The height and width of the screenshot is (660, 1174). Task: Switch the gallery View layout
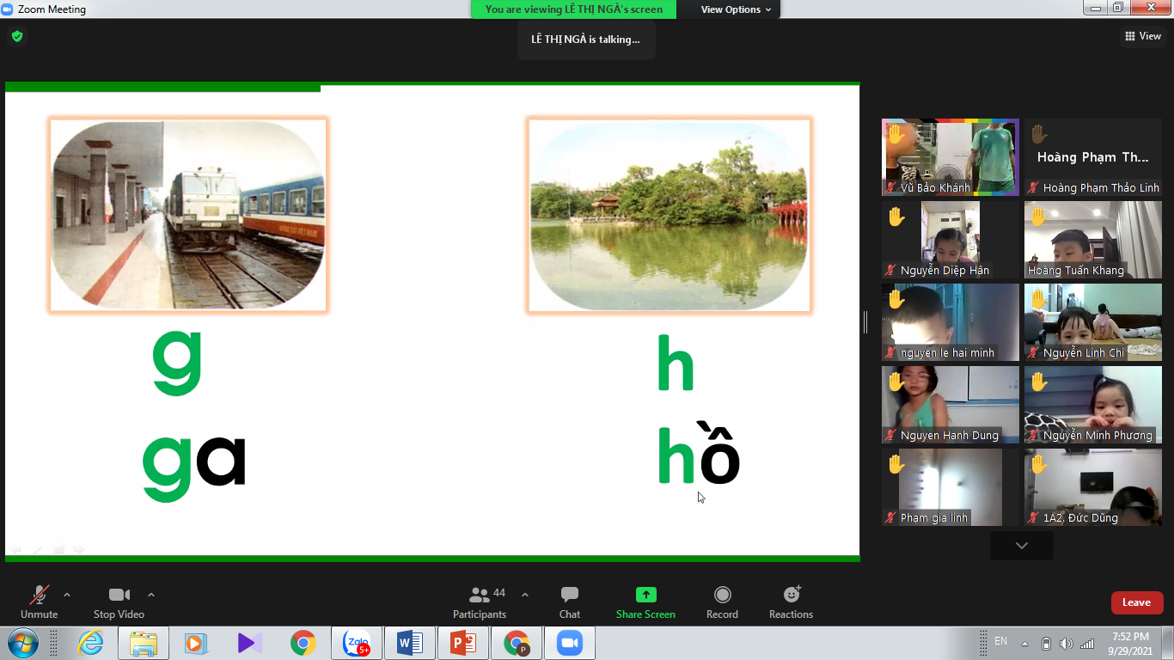(x=1142, y=36)
